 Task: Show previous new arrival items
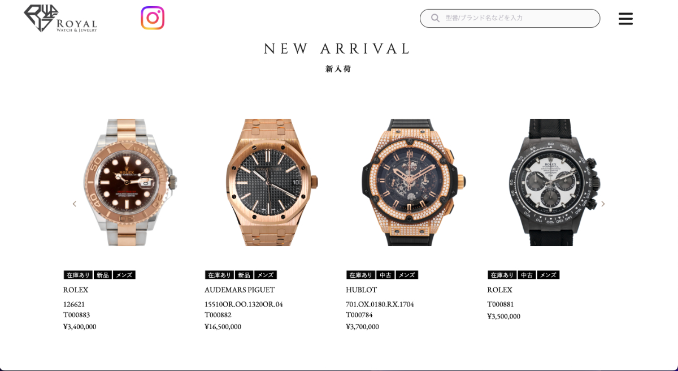pos(74,204)
